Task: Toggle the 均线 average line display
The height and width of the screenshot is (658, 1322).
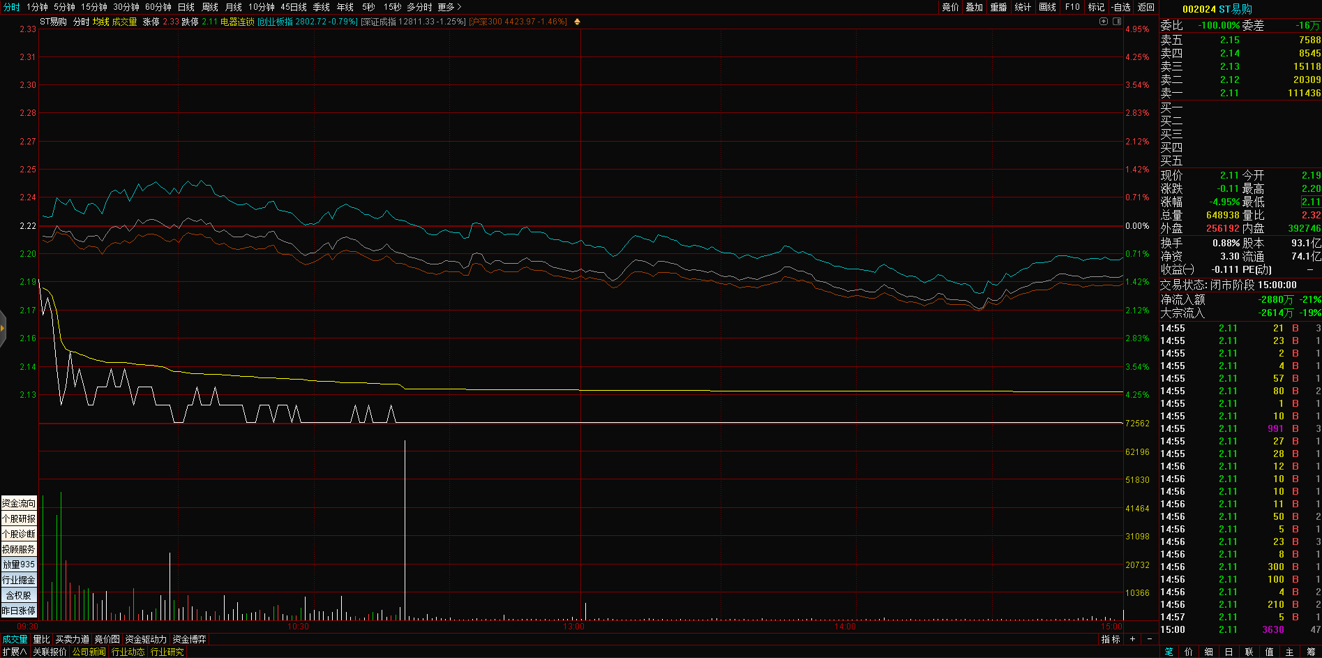Action: click(100, 22)
